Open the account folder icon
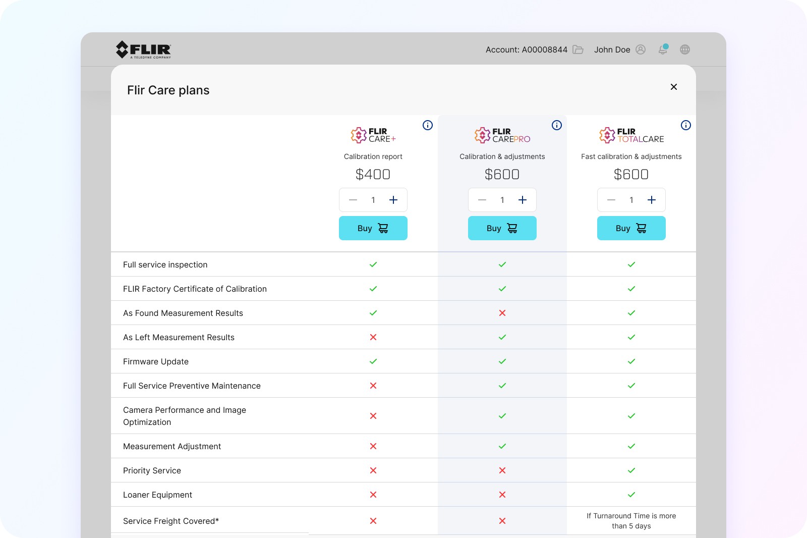 pos(578,49)
